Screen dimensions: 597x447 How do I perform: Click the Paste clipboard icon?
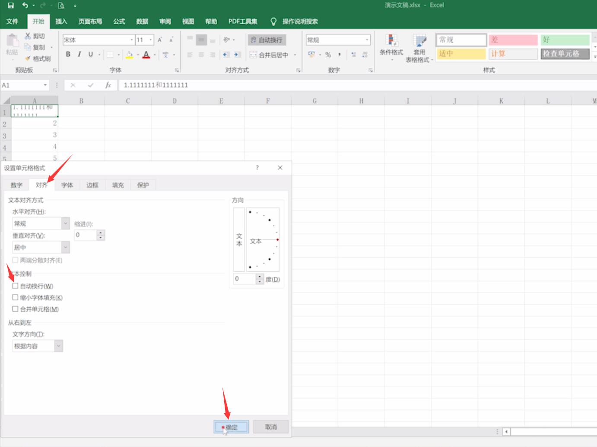coord(12,41)
